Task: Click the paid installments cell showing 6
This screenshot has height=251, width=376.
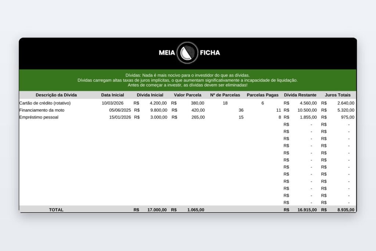Action: tap(263, 103)
